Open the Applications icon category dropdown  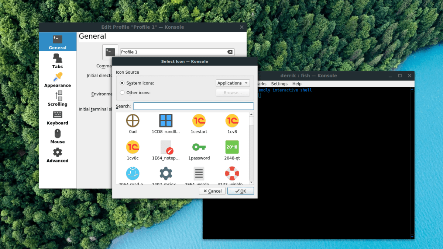[x=233, y=83]
